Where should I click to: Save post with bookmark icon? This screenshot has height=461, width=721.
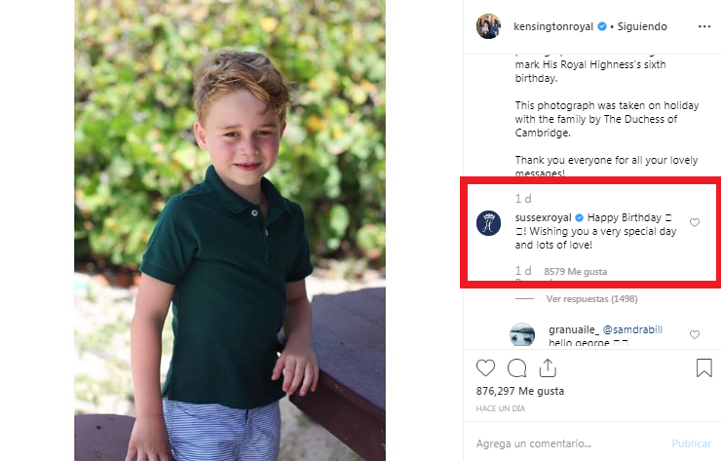(x=703, y=367)
